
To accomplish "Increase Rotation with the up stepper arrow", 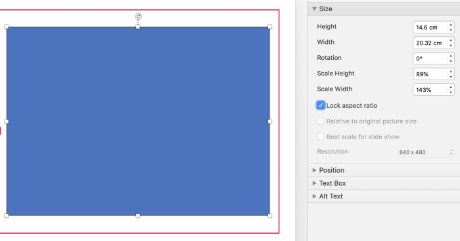I will pyautogui.click(x=451, y=56).
